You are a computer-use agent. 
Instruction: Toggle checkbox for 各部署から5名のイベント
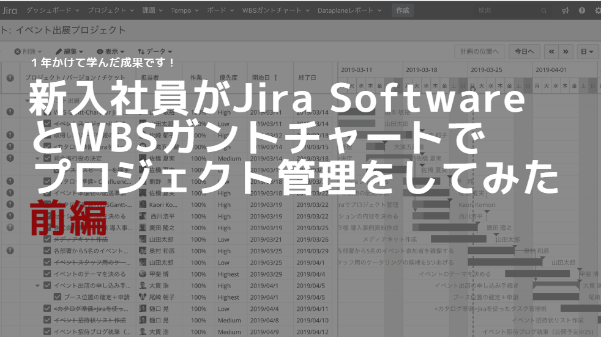click(47, 250)
